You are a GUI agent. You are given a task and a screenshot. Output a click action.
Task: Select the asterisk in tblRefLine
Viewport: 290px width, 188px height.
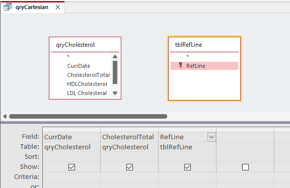[187, 56]
